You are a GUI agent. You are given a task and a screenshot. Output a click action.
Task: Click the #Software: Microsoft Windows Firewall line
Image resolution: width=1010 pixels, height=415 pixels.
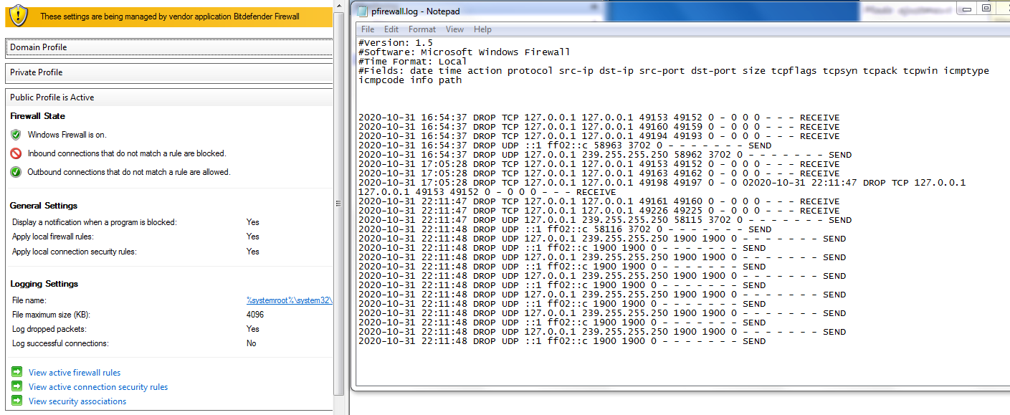coord(464,52)
